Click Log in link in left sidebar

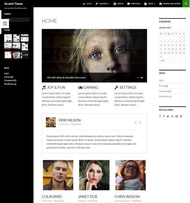click(6, 73)
